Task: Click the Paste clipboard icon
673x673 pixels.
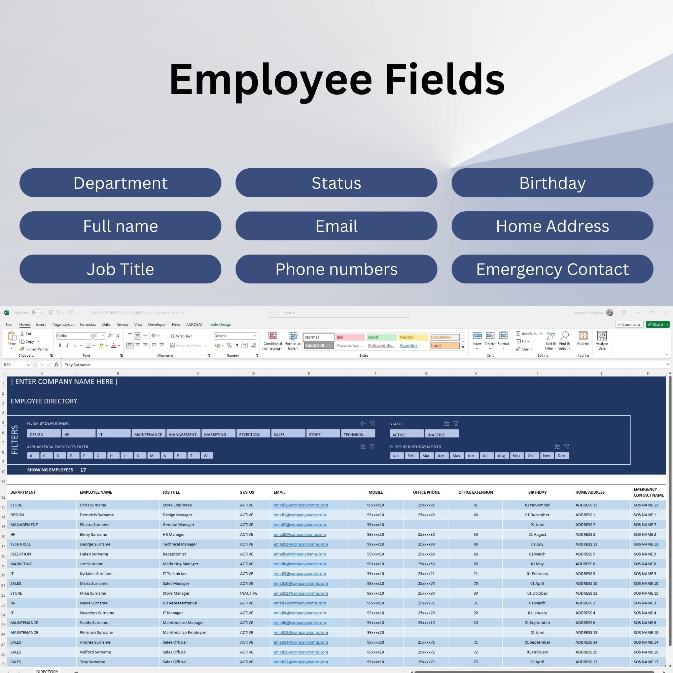Action: pyautogui.click(x=11, y=336)
